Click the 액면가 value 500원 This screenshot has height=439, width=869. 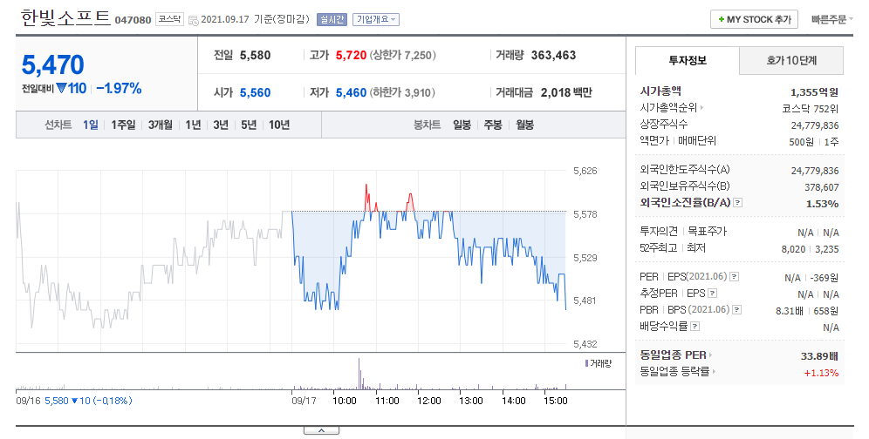[x=802, y=142]
